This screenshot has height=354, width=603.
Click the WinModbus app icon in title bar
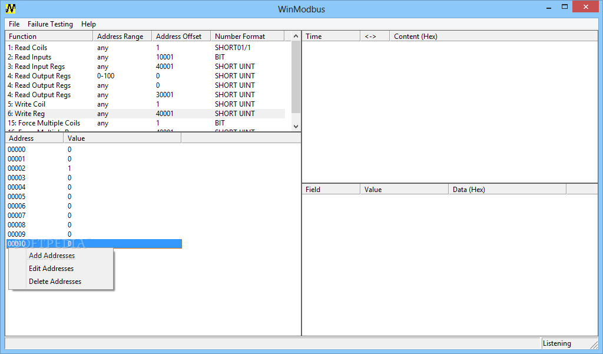point(11,8)
